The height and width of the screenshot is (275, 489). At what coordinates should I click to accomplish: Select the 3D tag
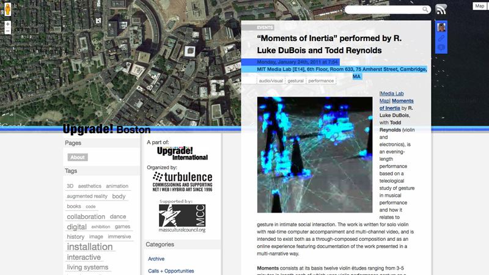70,186
